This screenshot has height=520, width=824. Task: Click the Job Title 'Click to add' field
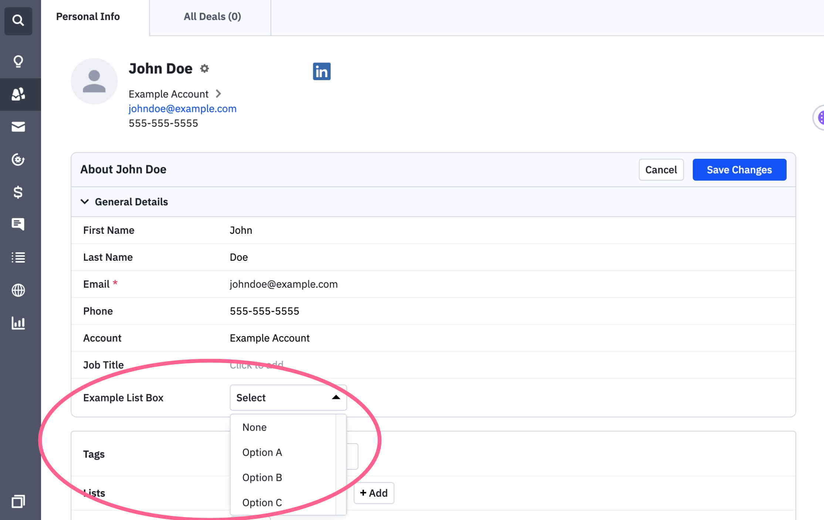pyautogui.click(x=257, y=365)
